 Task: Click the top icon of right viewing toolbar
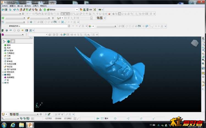tap(203, 38)
